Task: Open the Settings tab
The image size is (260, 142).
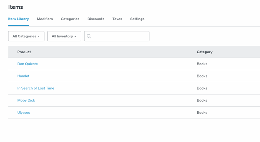Action: click(x=137, y=19)
